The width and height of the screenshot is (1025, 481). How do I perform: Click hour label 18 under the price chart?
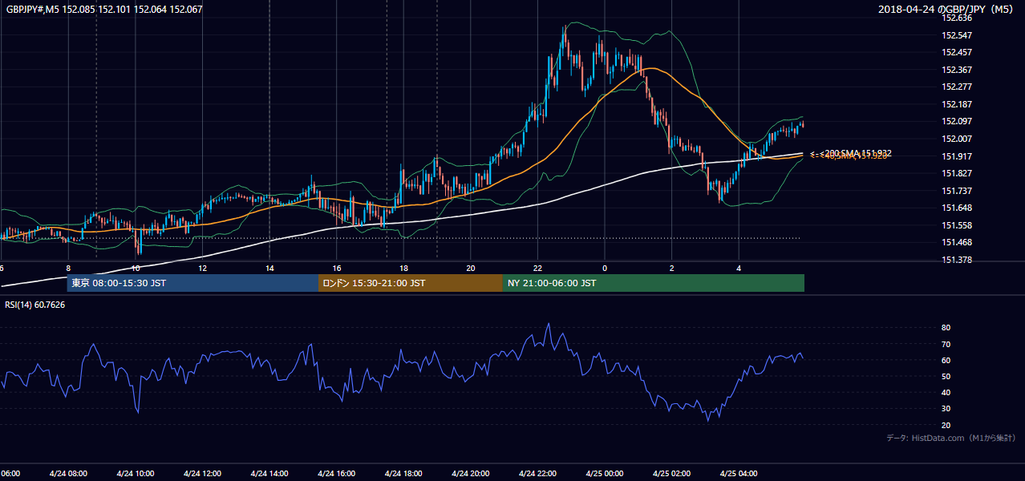[403, 268]
